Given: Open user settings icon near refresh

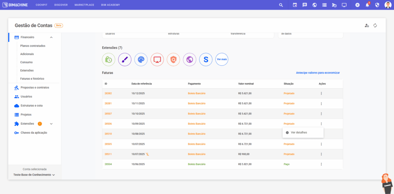Looking at the screenshot, I should tap(367, 25).
